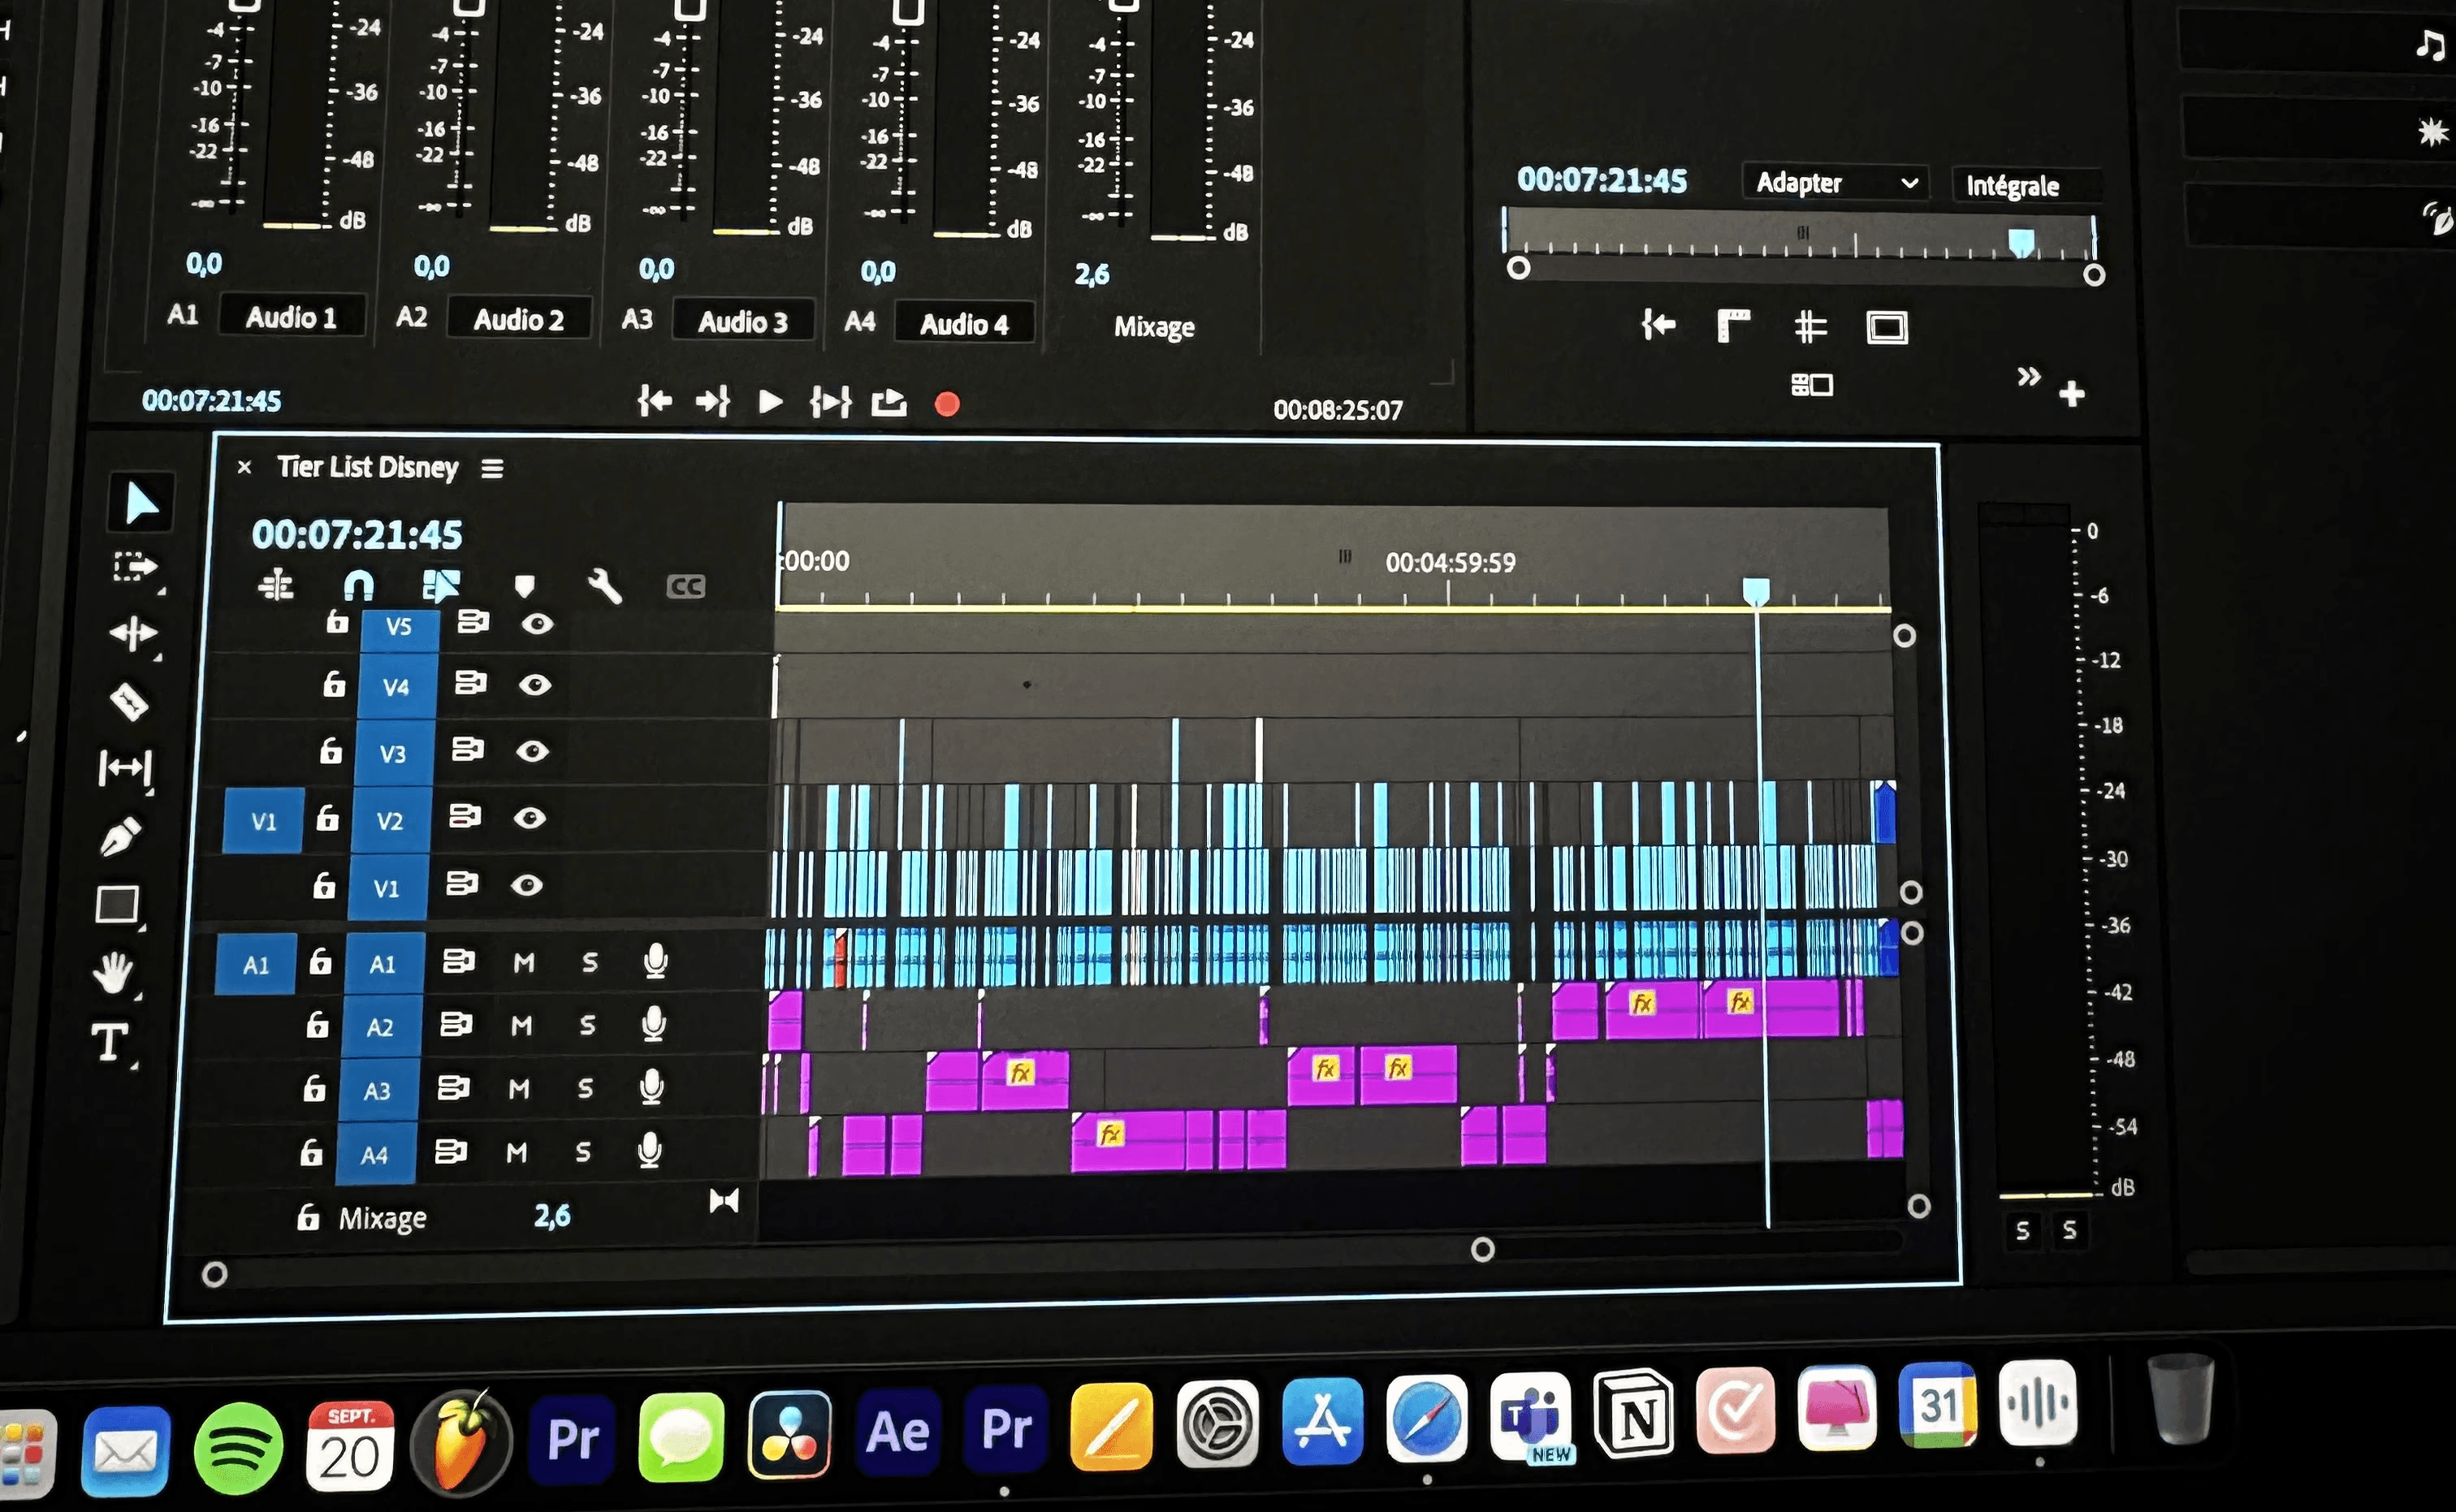Select the Ripple Edit tool
This screenshot has height=1512, width=2456.
132,633
